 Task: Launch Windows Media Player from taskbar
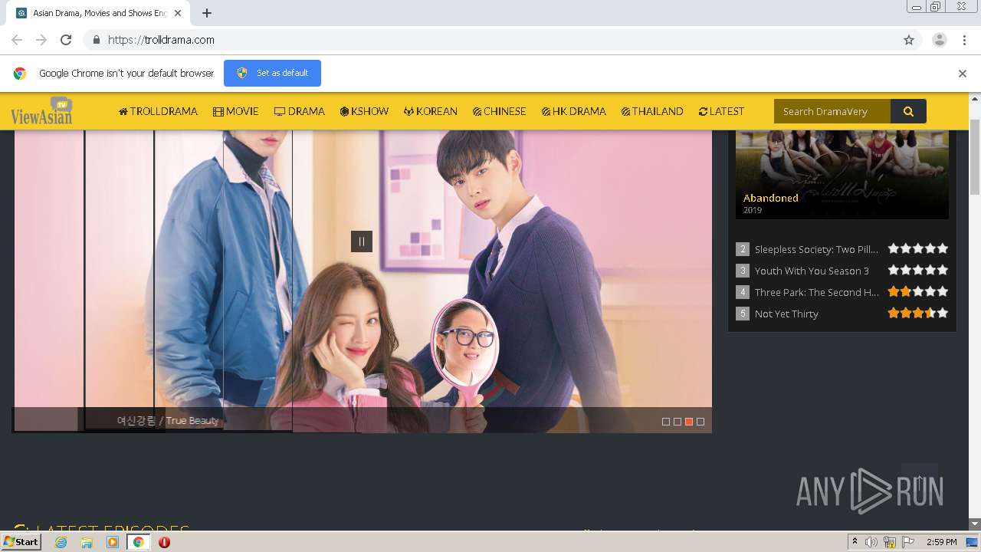113,542
